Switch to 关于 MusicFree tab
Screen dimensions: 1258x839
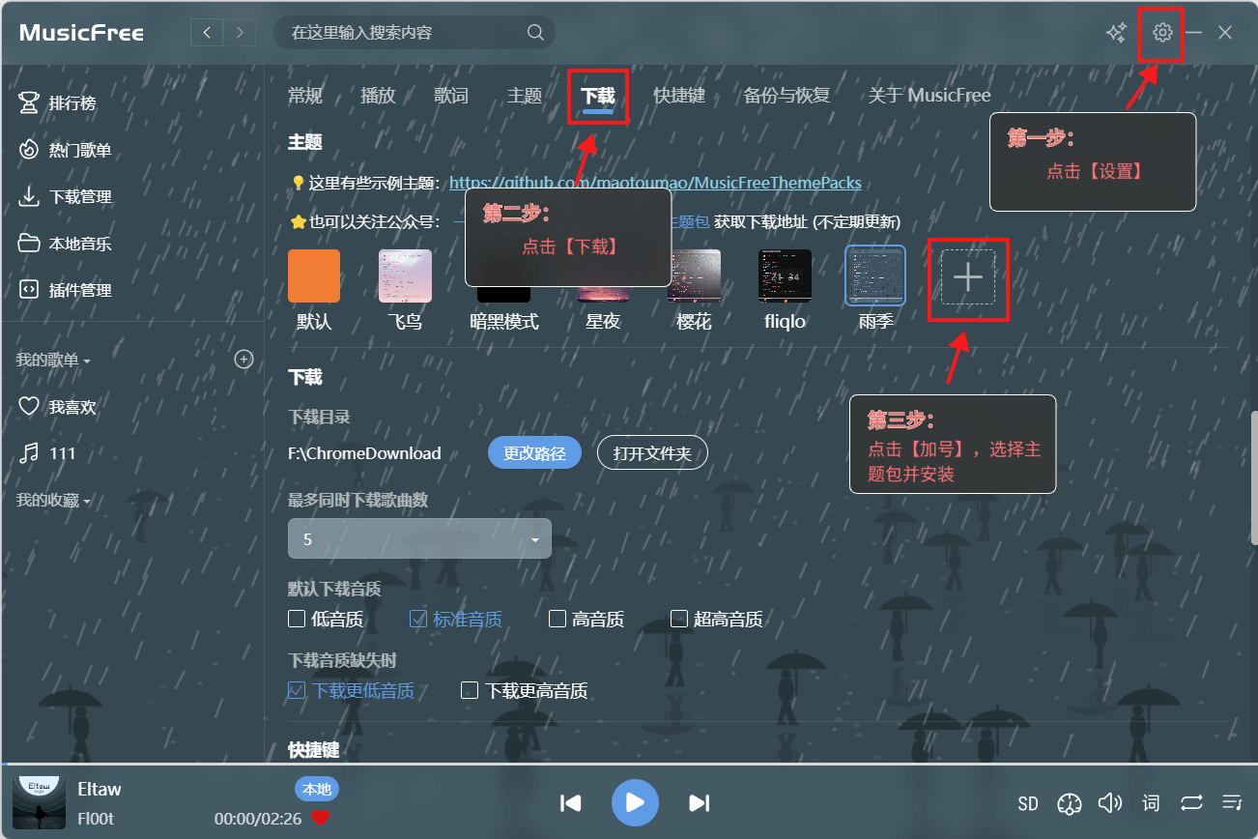[x=929, y=95]
